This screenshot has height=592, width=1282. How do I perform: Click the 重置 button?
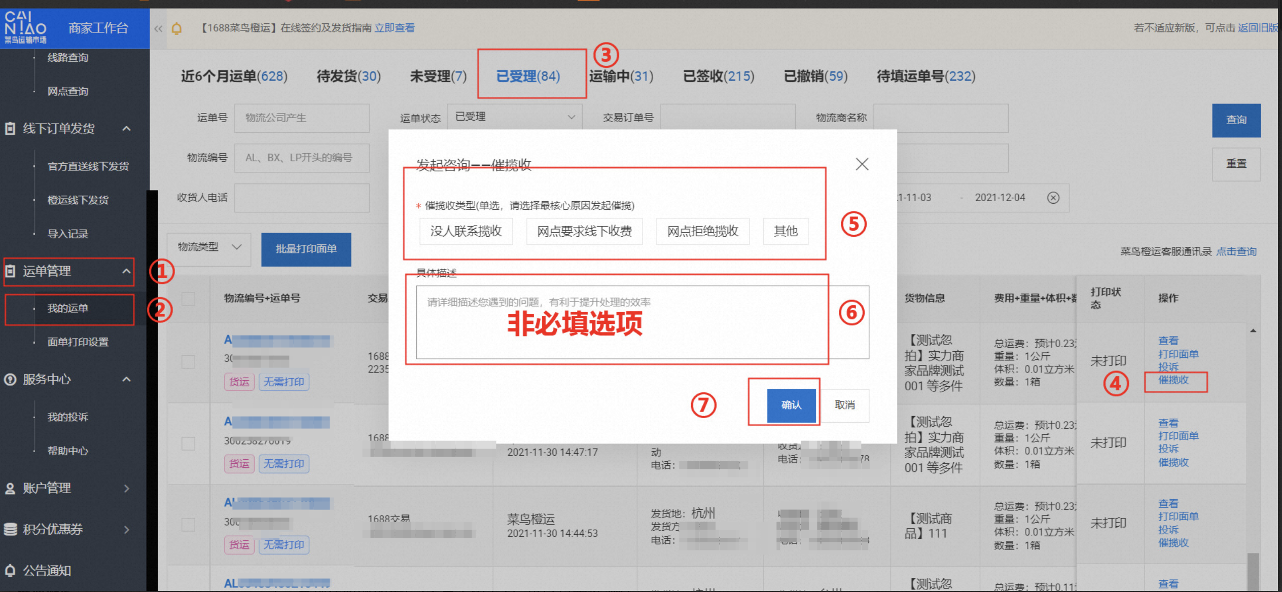1236,164
